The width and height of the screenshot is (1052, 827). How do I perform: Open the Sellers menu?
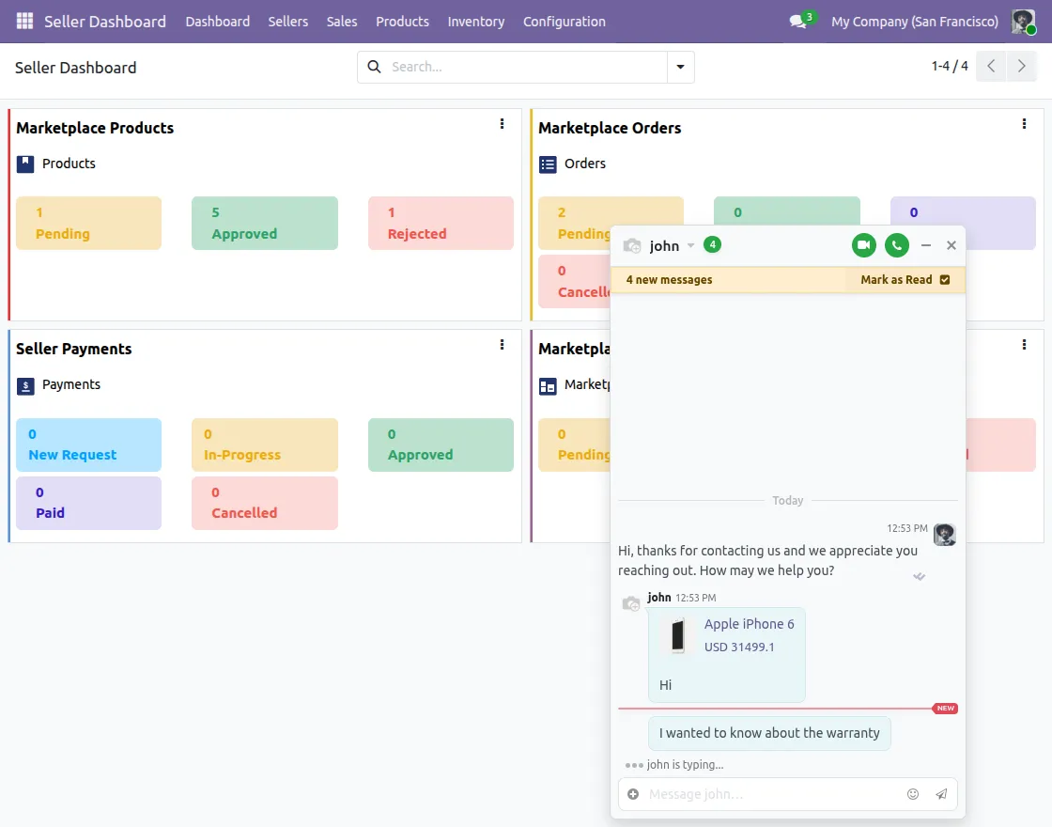point(287,22)
